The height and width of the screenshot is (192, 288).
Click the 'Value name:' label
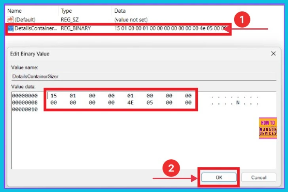[25, 67]
